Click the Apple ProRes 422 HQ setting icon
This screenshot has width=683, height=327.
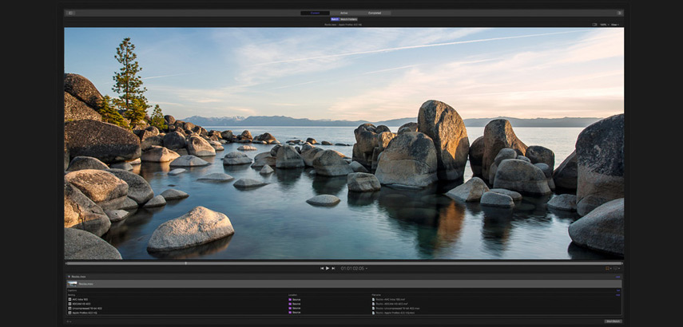(x=70, y=313)
